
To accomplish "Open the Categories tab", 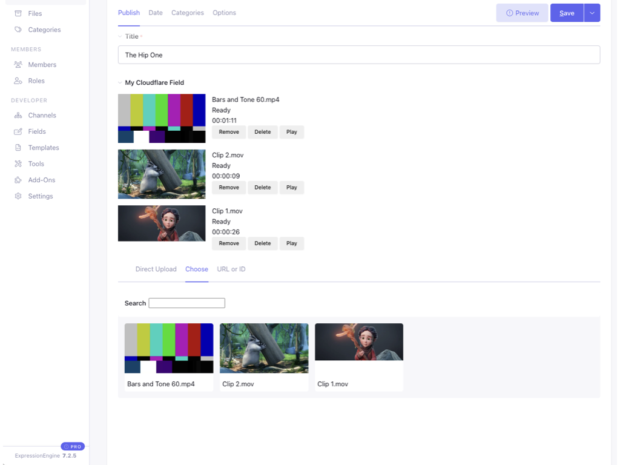I will (x=188, y=13).
